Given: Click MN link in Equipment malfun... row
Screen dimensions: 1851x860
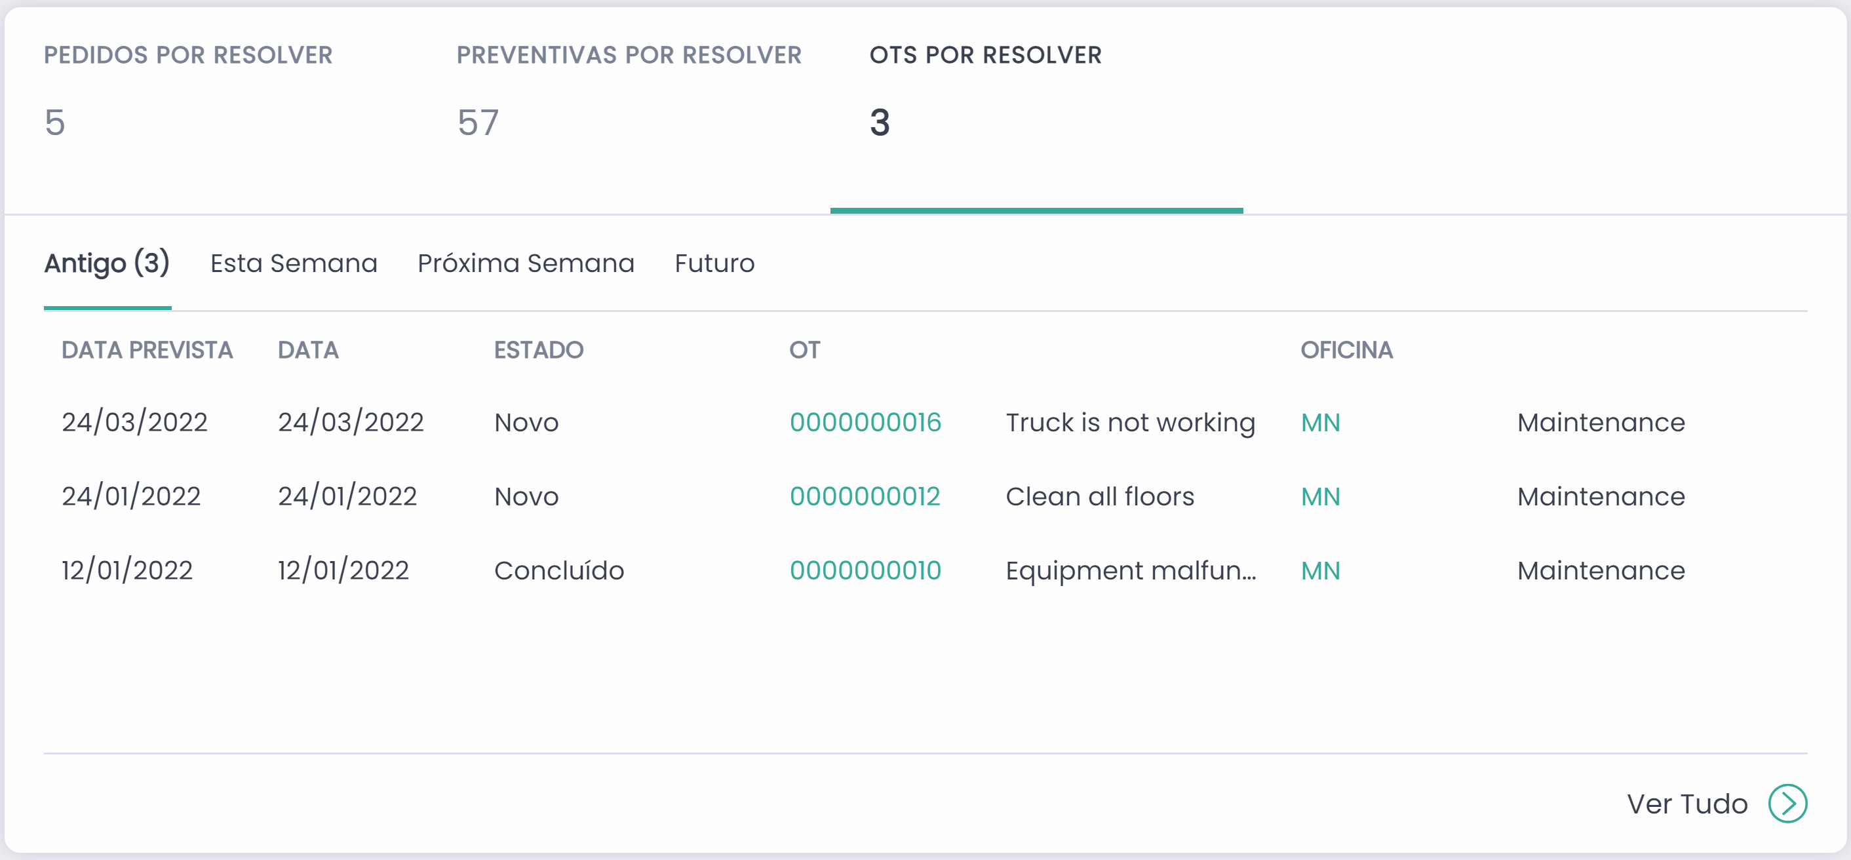Looking at the screenshot, I should (1320, 570).
